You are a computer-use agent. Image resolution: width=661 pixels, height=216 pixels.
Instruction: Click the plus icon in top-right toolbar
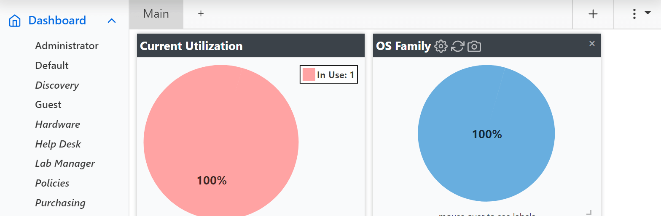tap(593, 14)
